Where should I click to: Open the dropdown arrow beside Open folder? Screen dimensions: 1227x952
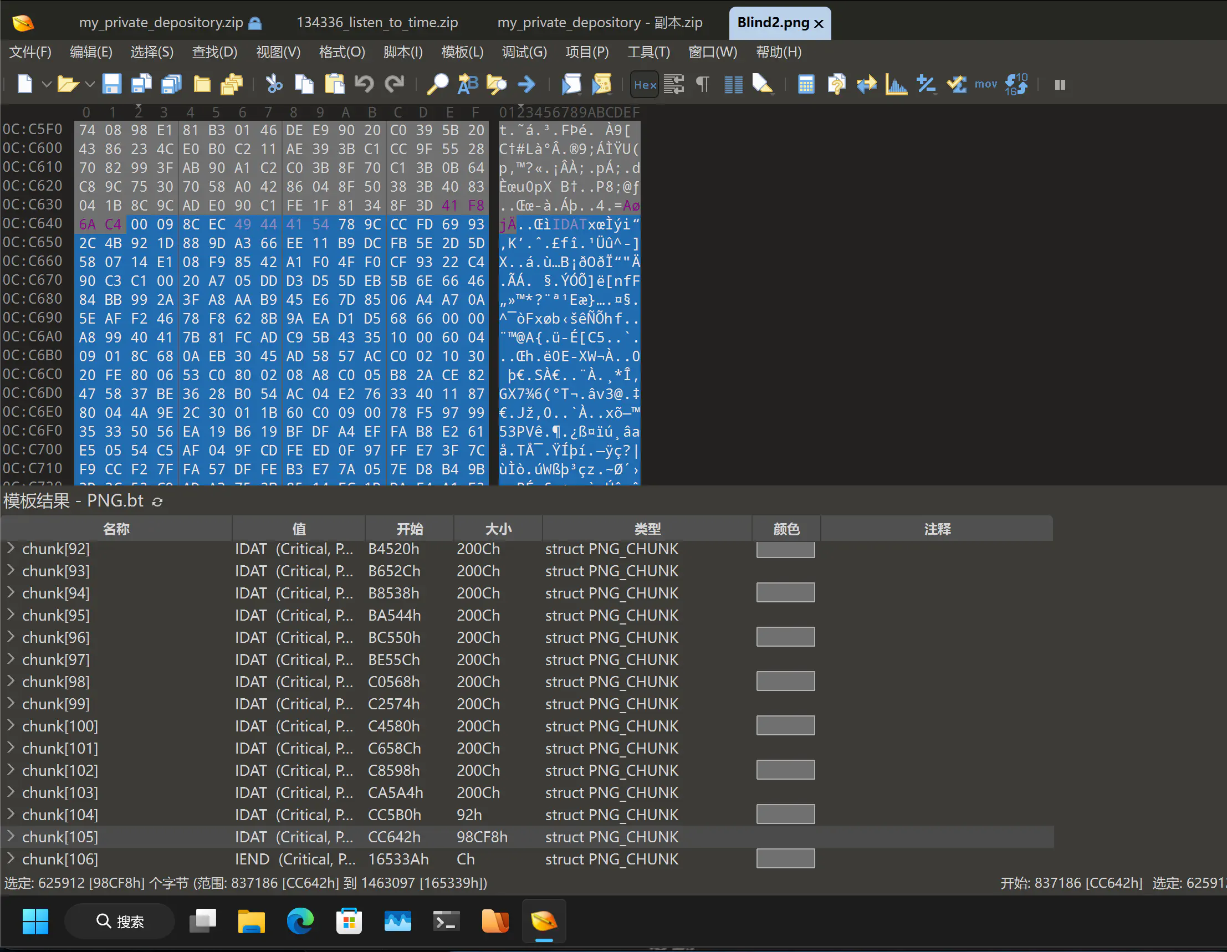90,84
